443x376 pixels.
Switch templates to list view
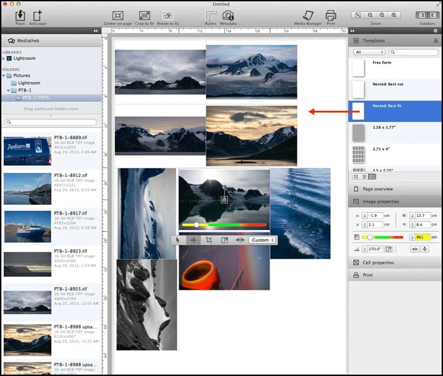click(x=364, y=177)
